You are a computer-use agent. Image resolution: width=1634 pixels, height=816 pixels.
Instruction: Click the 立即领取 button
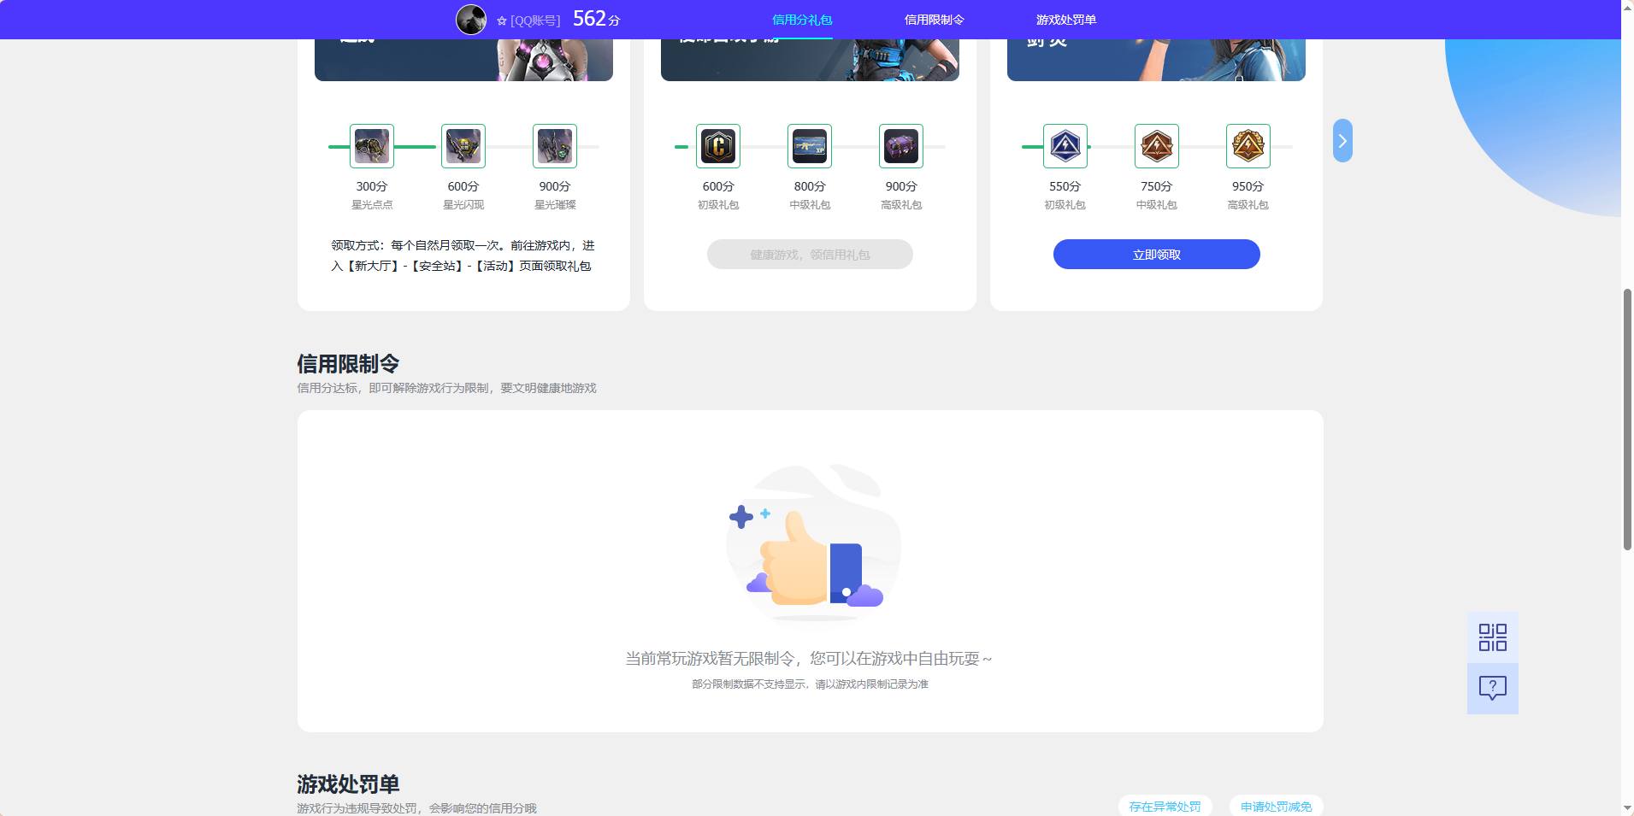[1157, 255]
